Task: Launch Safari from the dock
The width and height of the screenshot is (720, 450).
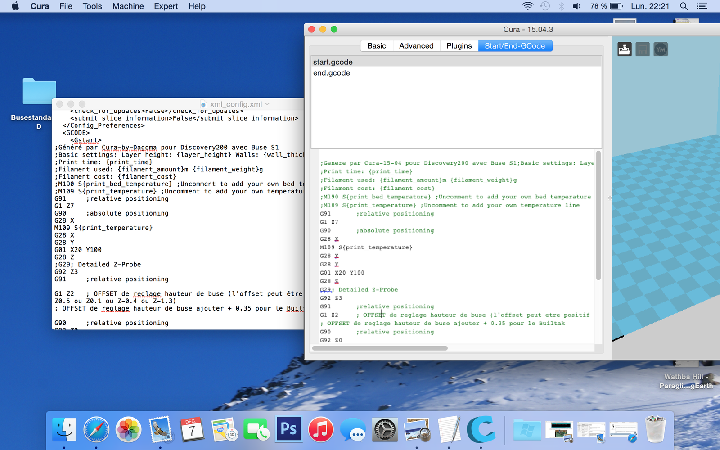Action: tap(96, 429)
